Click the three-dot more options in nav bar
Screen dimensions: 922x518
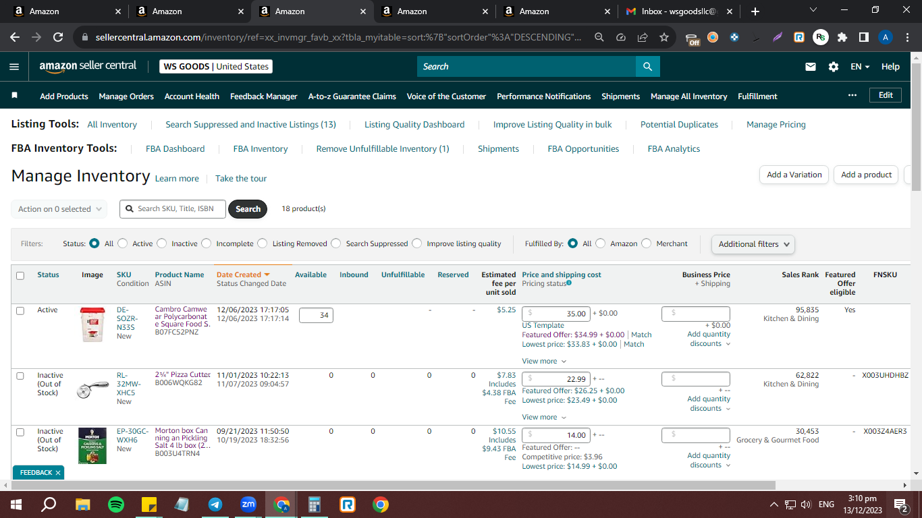coord(852,95)
